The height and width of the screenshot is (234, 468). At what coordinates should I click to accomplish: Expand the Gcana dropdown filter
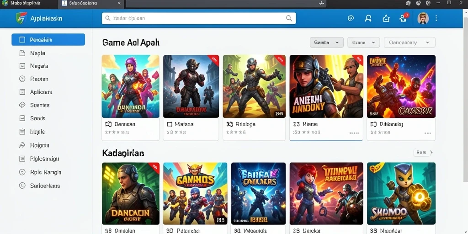click(x=363, y=43)
